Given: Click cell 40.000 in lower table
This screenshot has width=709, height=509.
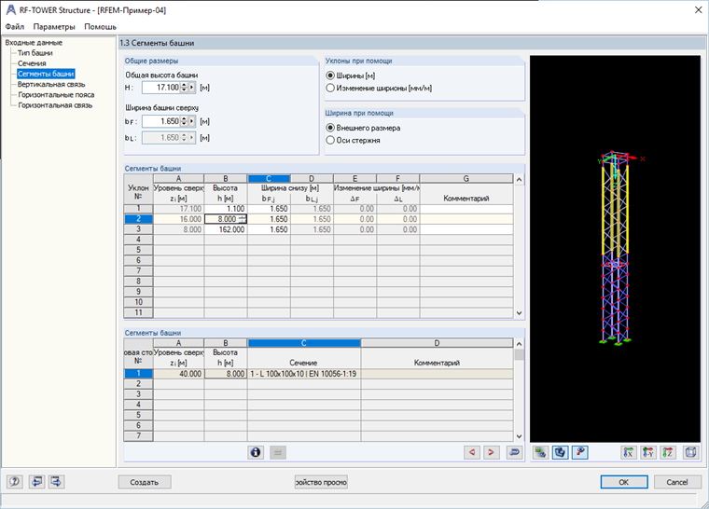Looking at the screenshot, I should pyautogui.click(x=178, y=374).
